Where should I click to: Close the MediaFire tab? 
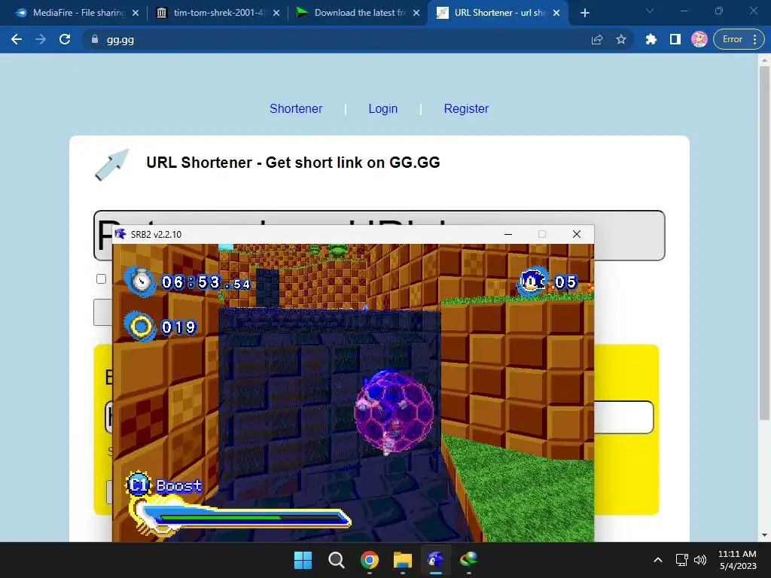pos(136,13)
